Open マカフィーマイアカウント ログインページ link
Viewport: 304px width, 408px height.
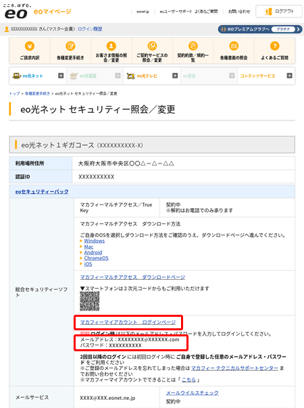point(128,322)
